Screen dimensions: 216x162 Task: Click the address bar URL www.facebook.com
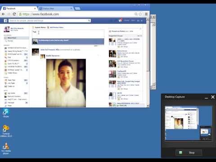pyautogui.click(x=41, y=14)
